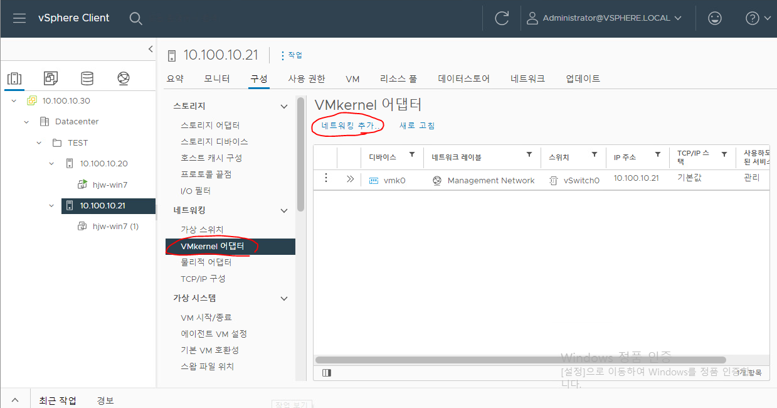Collapse the 네트워킹 section
The height and width of the screenshot is (408, 777).
284,211
